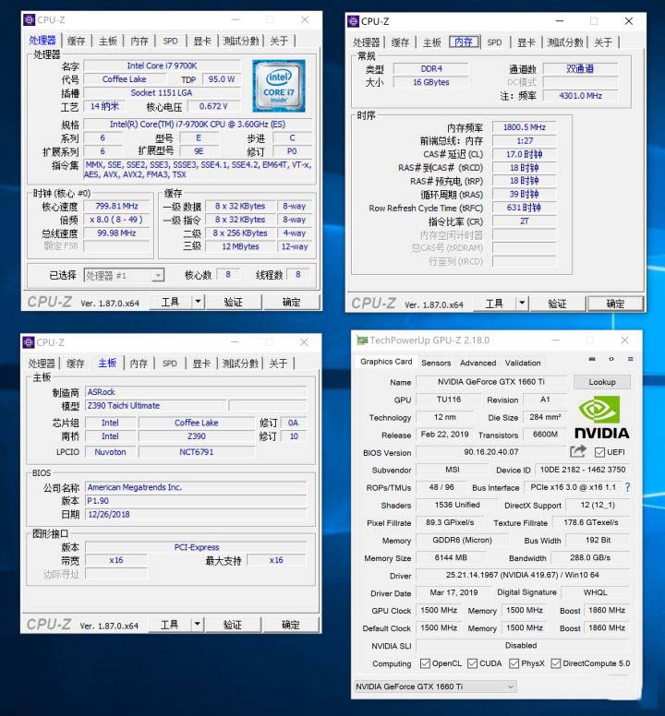Click the Intel Core i7 9700K name field
Screen dimensions: 665x716
tap(163, 66)
